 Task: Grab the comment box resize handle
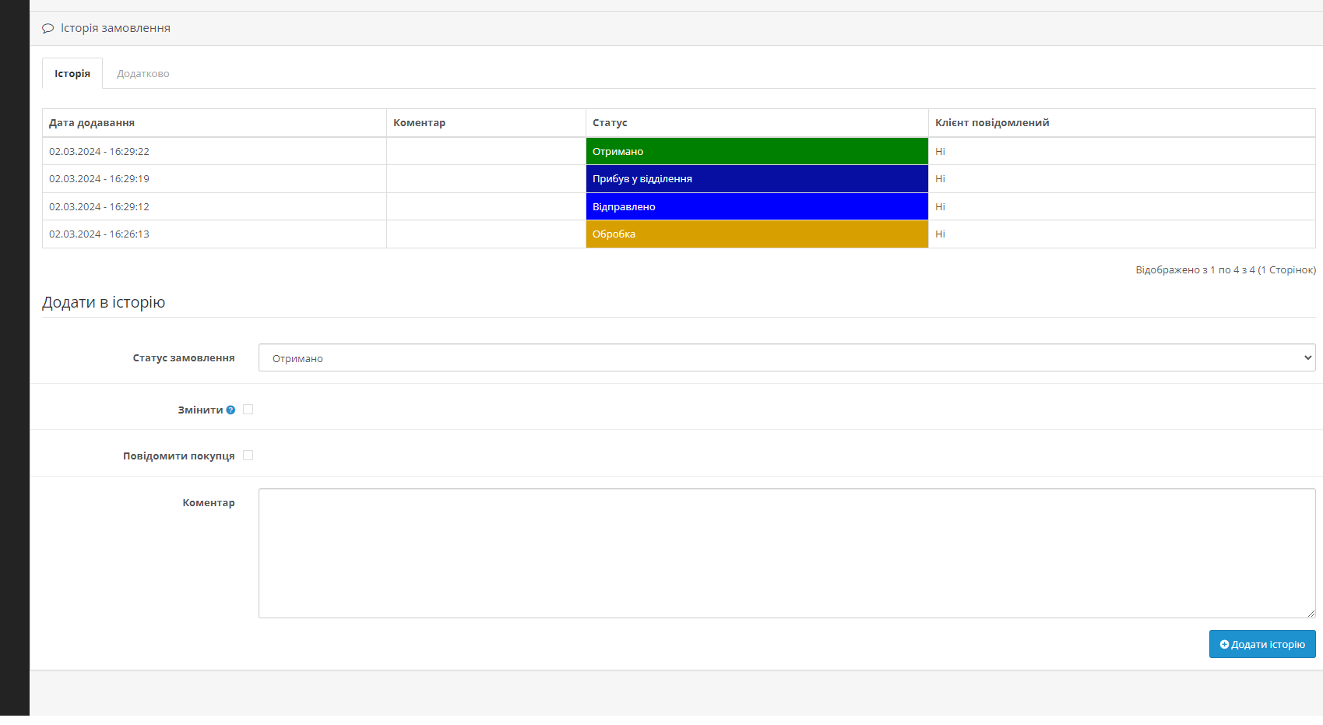(x=1311, y=614)
